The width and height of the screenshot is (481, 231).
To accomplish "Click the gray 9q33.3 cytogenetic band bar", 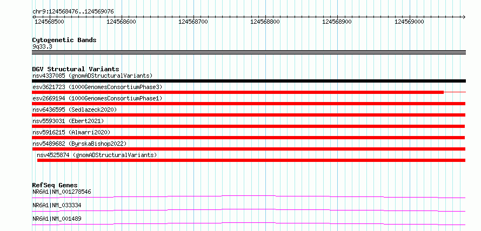I will 249,52.
